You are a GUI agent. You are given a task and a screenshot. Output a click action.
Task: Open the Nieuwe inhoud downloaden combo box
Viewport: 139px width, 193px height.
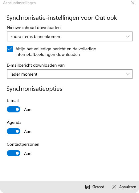coord(70,36)
